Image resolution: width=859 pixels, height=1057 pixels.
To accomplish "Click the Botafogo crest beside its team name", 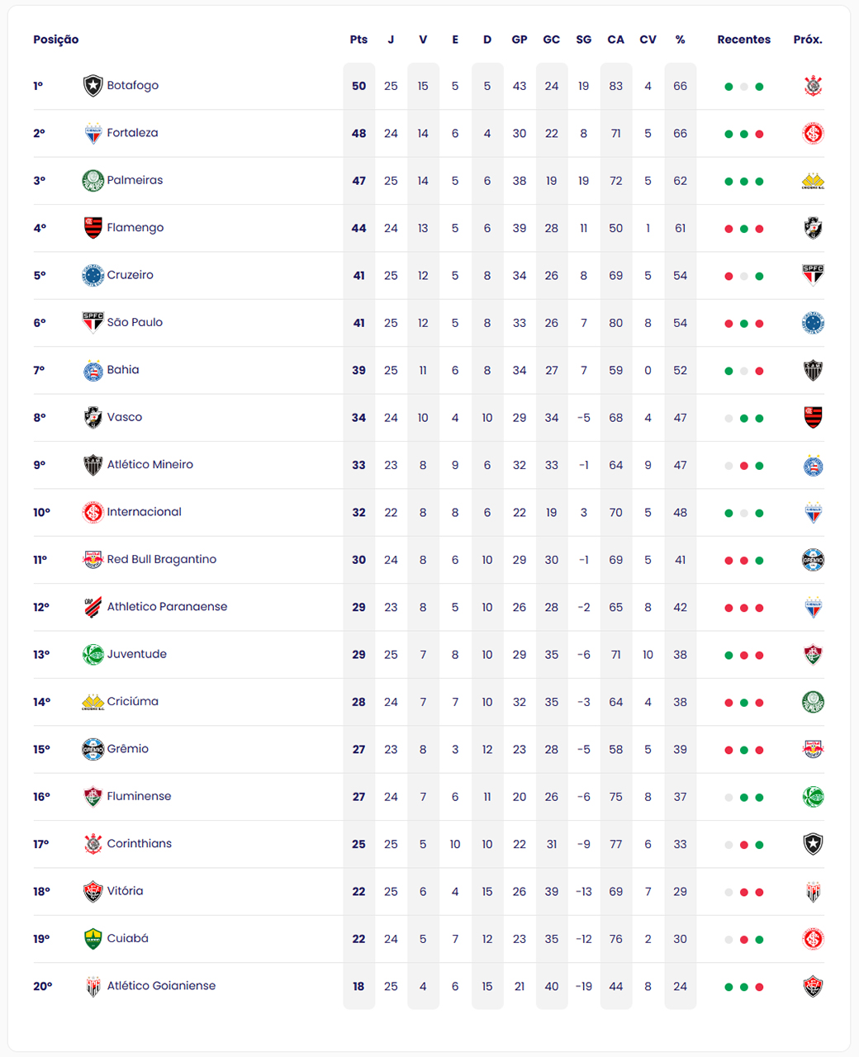I will point(93,86).
